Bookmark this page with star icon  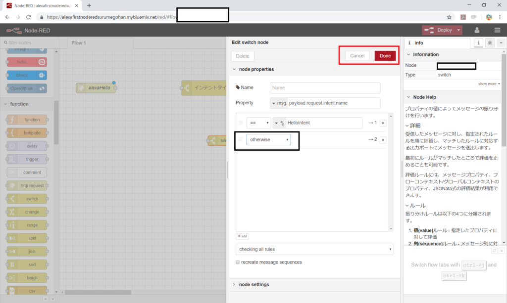click(449, 17)
